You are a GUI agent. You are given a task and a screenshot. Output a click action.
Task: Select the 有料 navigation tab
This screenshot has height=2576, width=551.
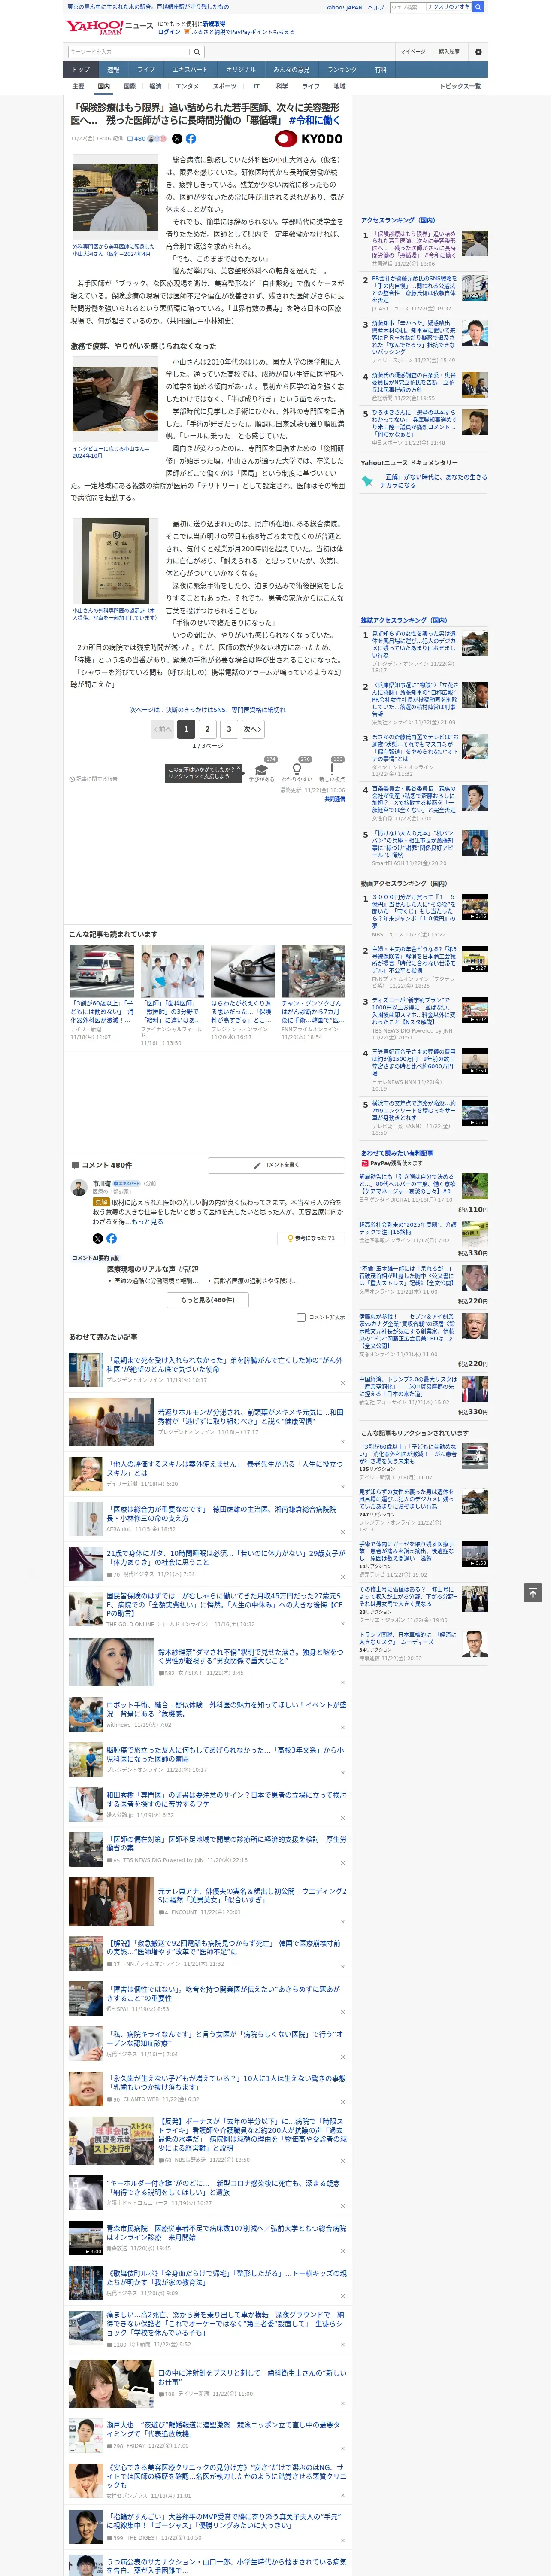tap(380, 70)
